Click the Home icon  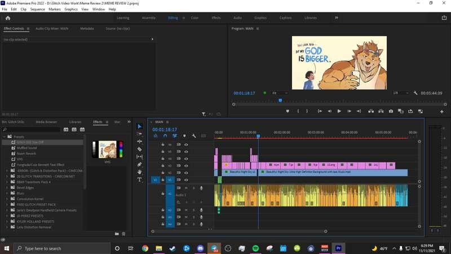8,18
